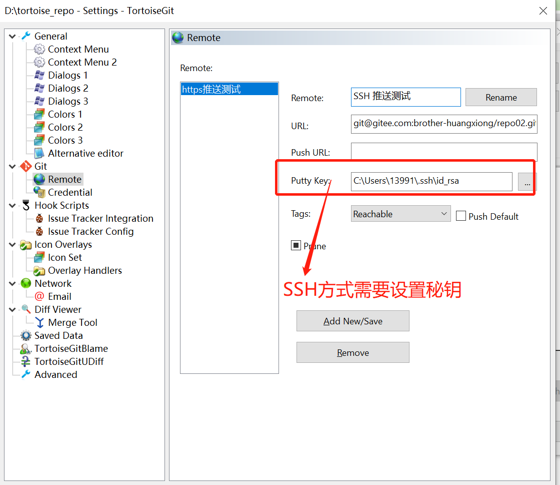Collapse the Icon Overlays tree node

[x=12, y=244]
